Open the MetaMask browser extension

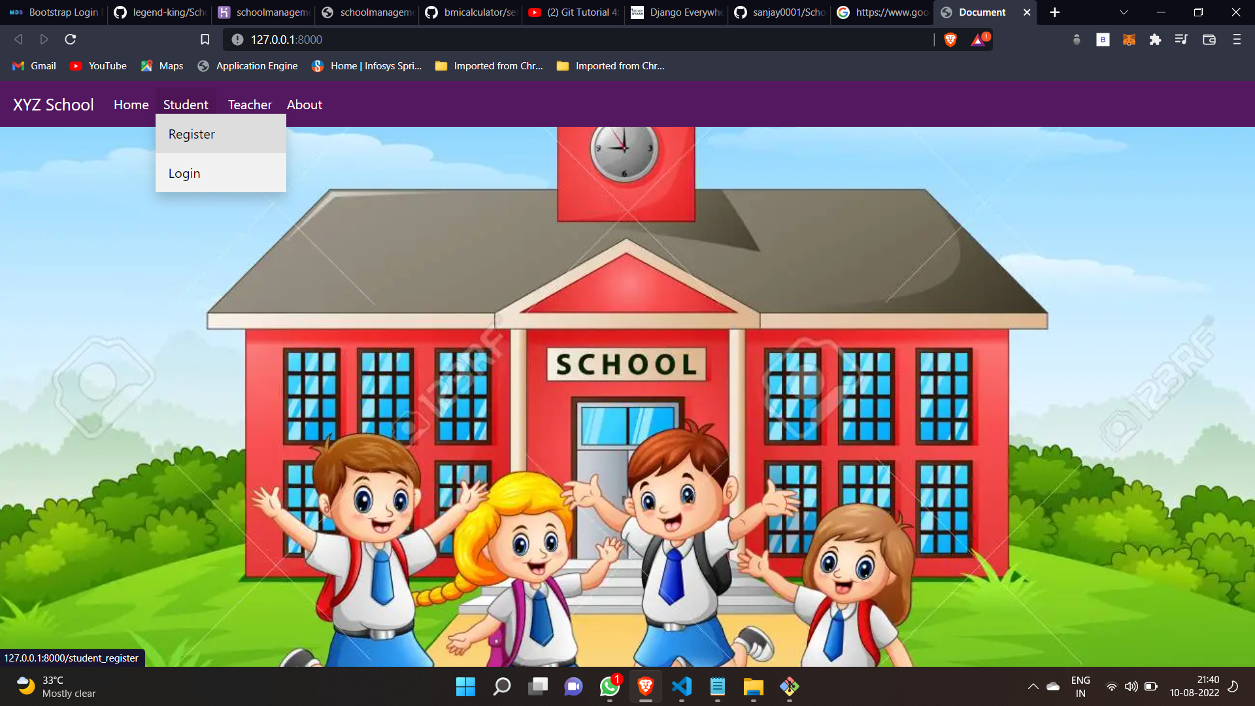tap(1129, 39)
